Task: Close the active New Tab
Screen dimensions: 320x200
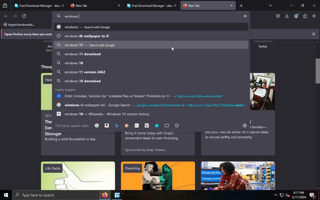Action: click(x=231, y=5)
